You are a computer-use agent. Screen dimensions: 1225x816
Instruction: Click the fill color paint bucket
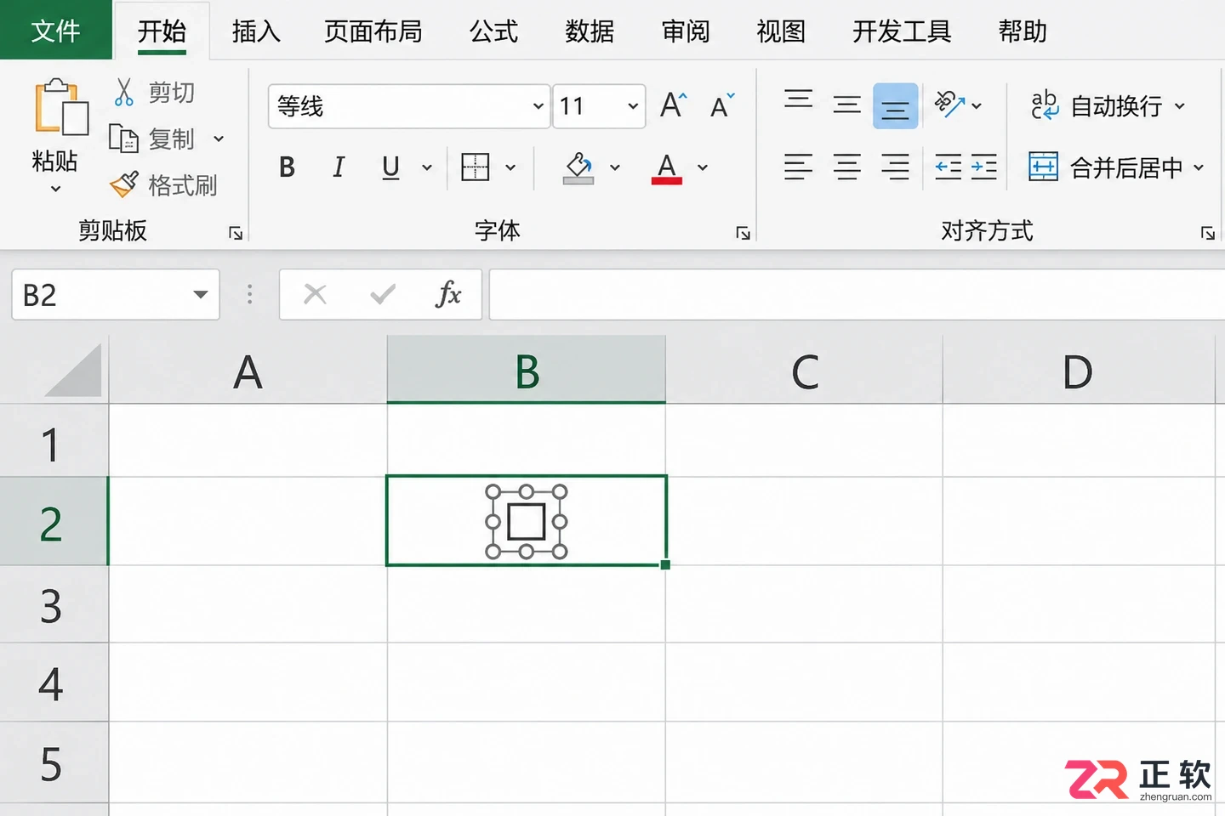578,167
